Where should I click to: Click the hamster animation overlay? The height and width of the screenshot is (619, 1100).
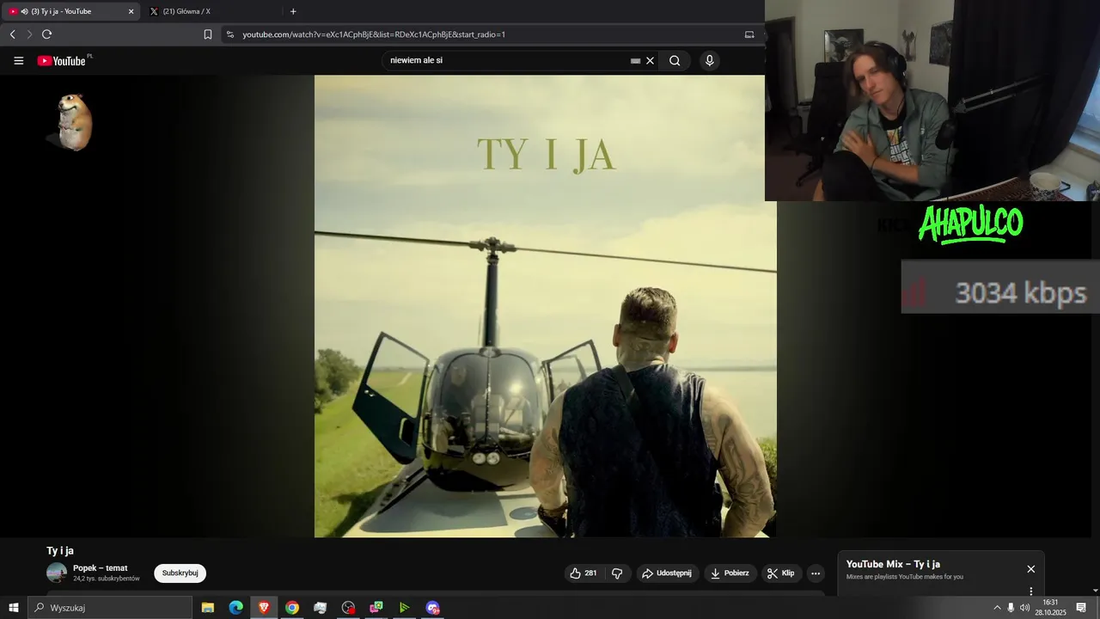pyautogui.click(x=74, y=122)
